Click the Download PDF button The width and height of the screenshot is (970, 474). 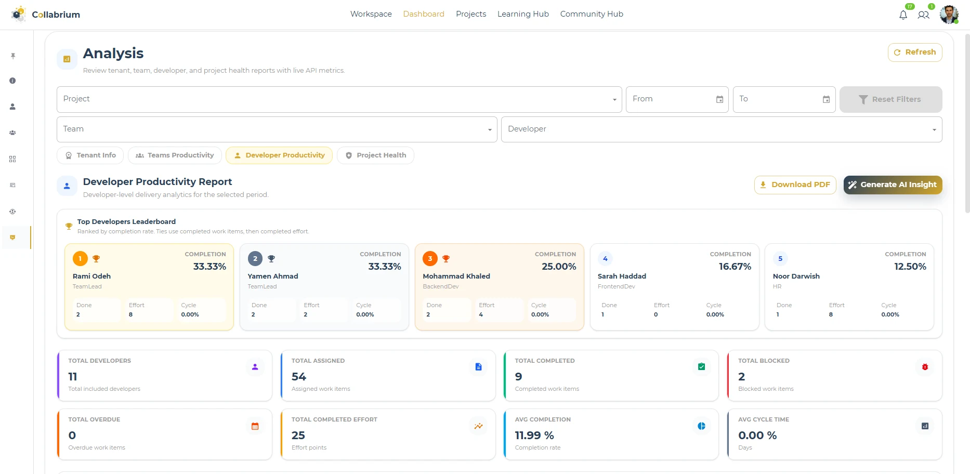[795, 185]
